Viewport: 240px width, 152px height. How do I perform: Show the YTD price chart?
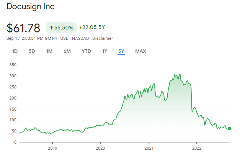87,51
